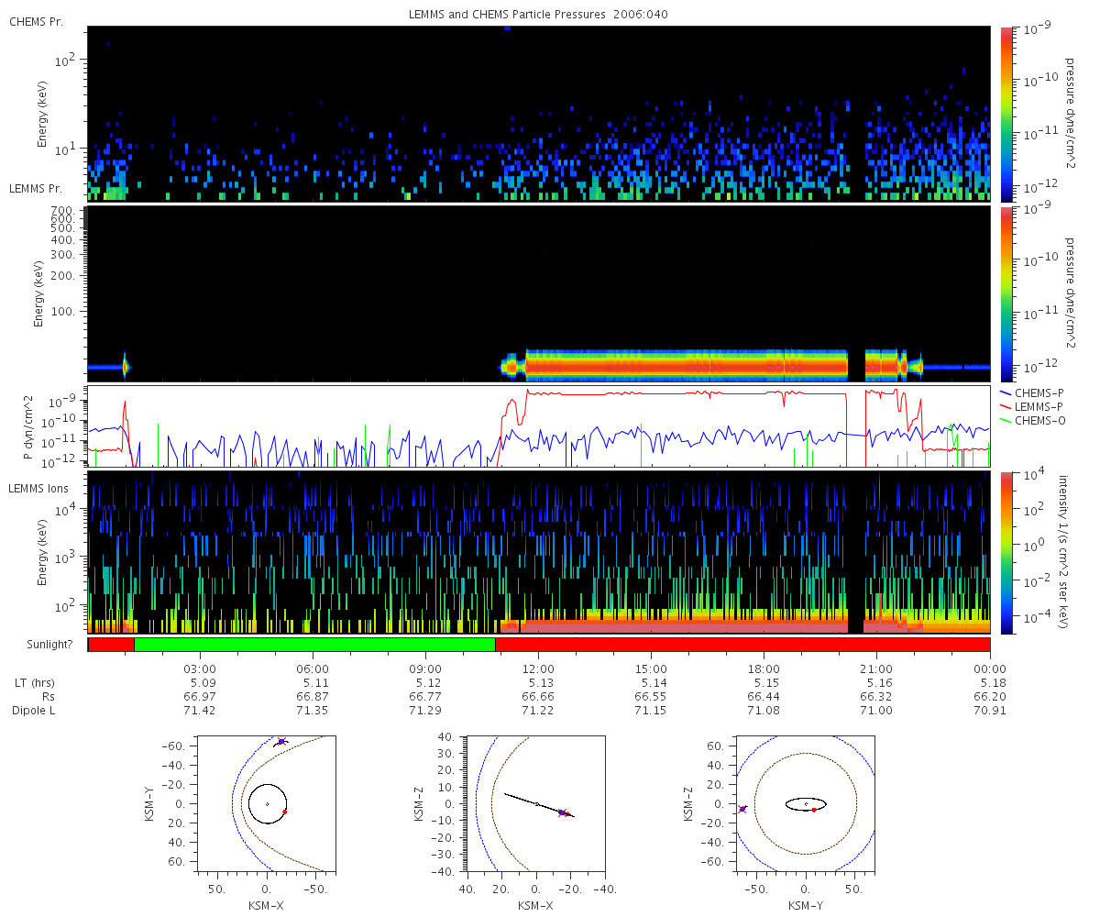Click the 12:00 time axis label
The image size is (1100, 917).
[538, 668]
